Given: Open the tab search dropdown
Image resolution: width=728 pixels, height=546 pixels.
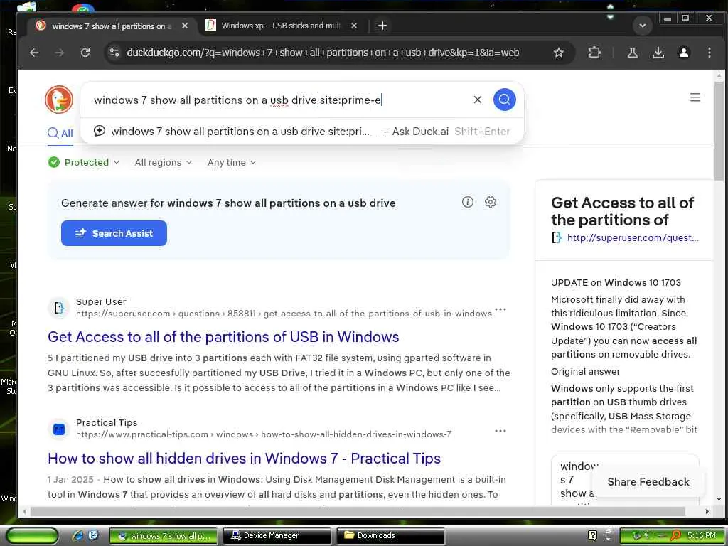Looking at the screenshot, I should pyautogui.click(x=643, y=26).
